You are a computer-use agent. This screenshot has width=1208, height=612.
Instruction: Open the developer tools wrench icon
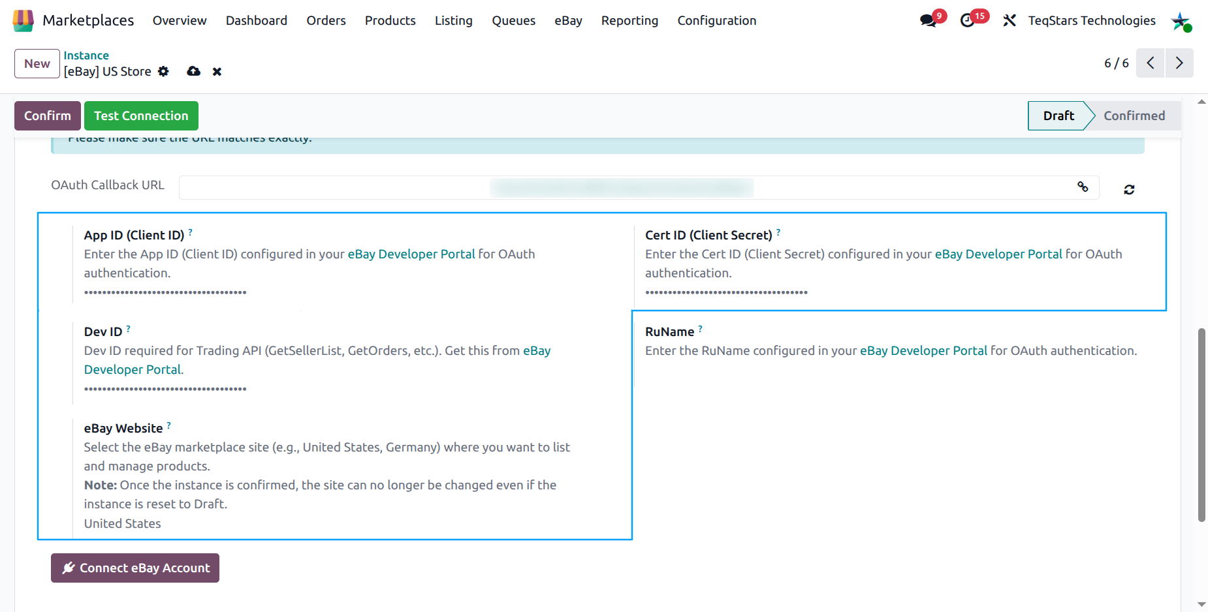click(x=1009, y=21)
